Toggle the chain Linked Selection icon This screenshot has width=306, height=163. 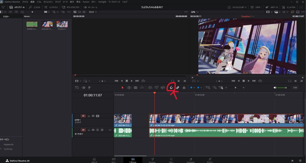point(178,88)
